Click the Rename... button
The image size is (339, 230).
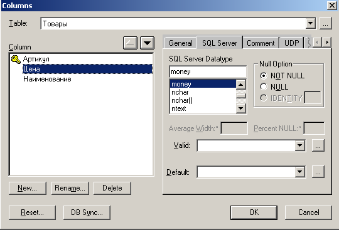[70, 188]
